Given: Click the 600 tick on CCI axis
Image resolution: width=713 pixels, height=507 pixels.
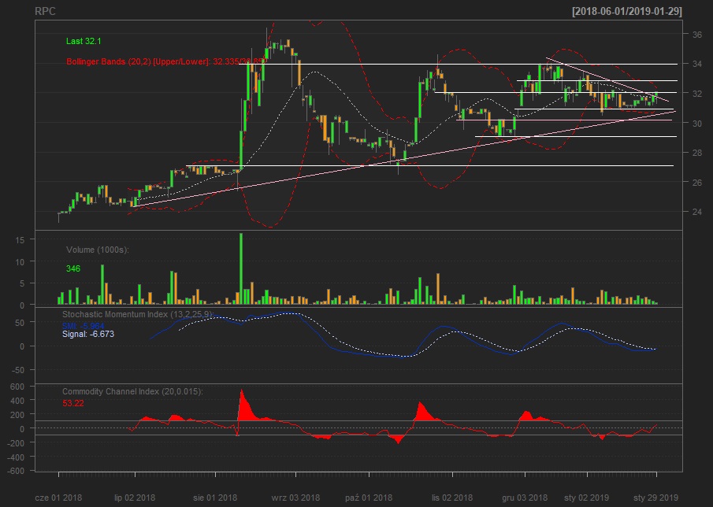Looking at the screenshot, I should click(17, 387).
